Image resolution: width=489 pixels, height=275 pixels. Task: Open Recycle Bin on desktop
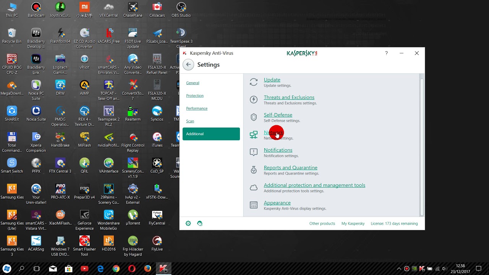[12, 36]
